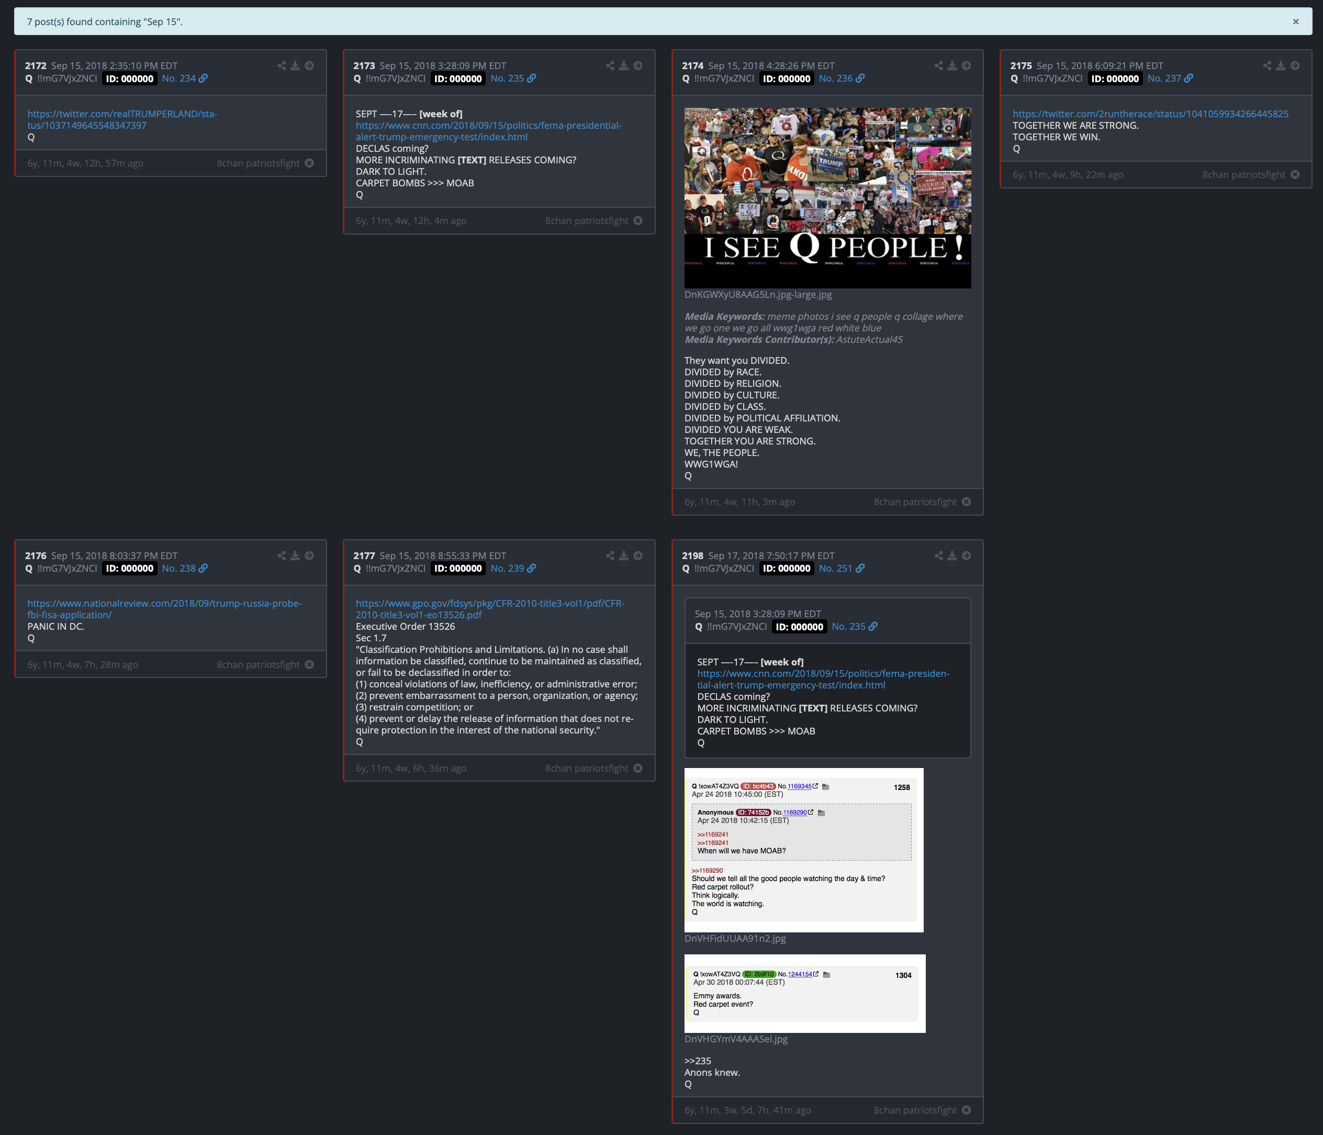This screenshot has height=1135, width=1323.
Task: Click 'PANIC IN DC.' text
Action: [x=55, y=626]
